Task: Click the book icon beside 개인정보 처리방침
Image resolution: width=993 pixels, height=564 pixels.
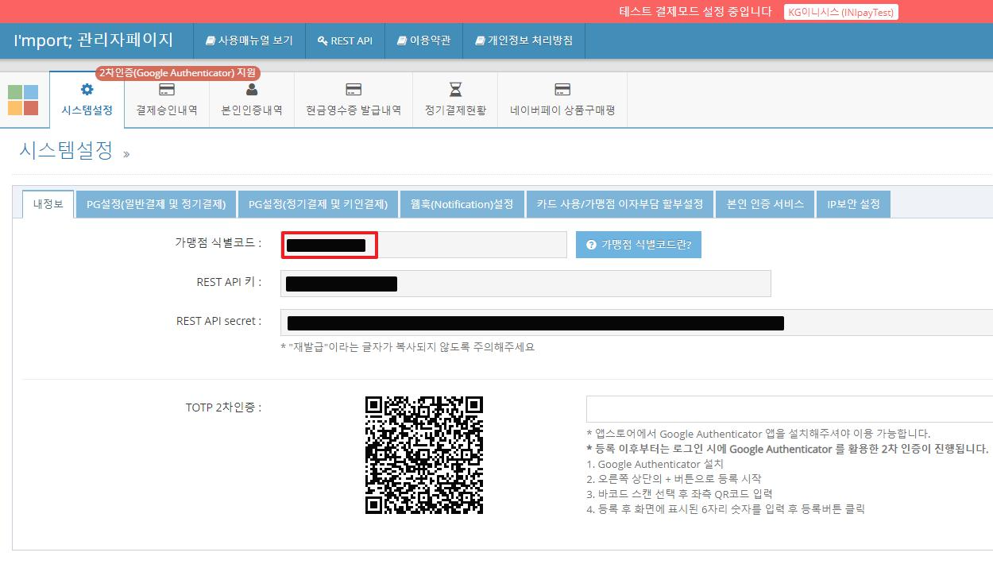Action: pos(479,41)
